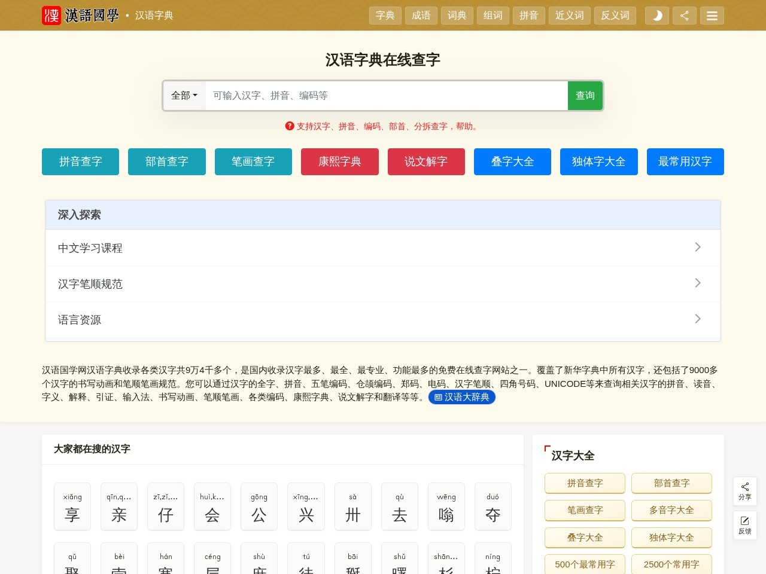Screen dimensions: 766x574
Task: Open character card 亲
Action: 119,506
